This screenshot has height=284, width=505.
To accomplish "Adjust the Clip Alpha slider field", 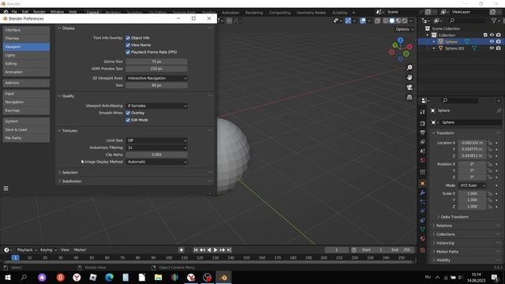I will (x=156, y=155).
